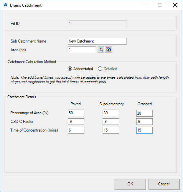Click the Paved CSD C Factor field
The image size is (183, 192).
[76, 122]
